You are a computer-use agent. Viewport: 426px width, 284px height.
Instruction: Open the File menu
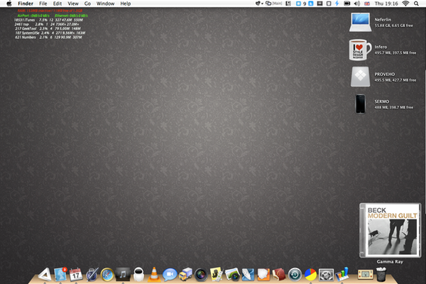click(x=43, y=4)
